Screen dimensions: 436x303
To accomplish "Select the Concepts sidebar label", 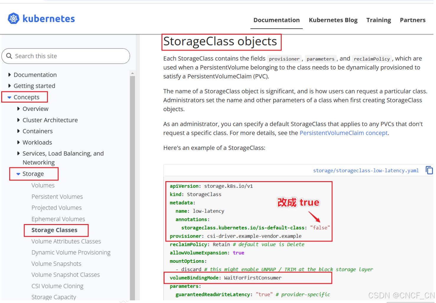I will click(27, 97).
